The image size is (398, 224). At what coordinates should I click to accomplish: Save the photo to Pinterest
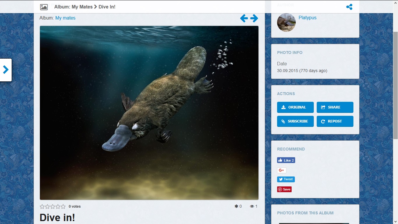pos(284,189)
